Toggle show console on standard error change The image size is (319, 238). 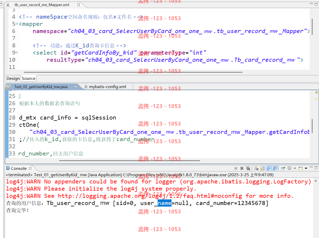(275, 168)
